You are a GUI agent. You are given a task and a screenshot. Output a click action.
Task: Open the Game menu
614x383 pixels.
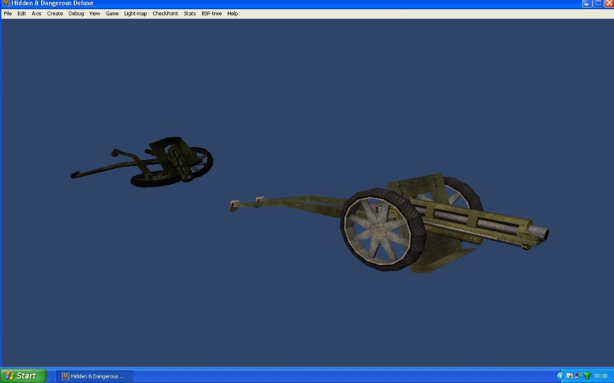(x=112, y=13)
